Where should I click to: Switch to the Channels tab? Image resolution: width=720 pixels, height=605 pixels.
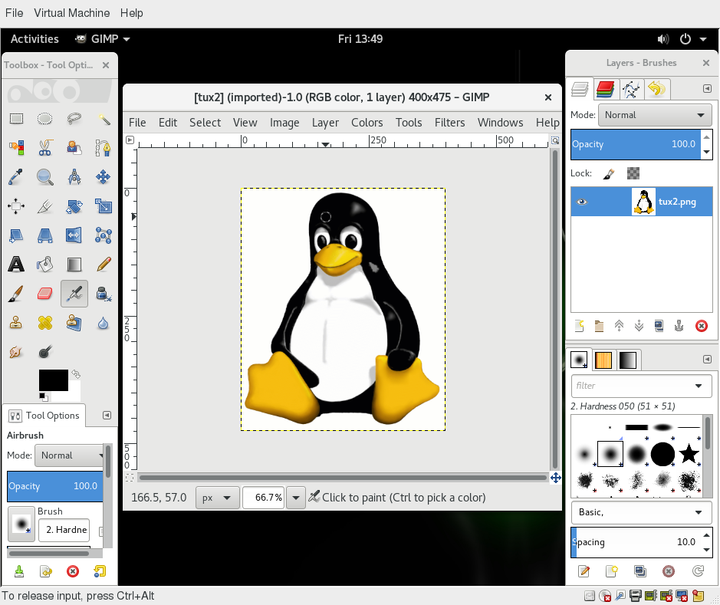point(605,89)
